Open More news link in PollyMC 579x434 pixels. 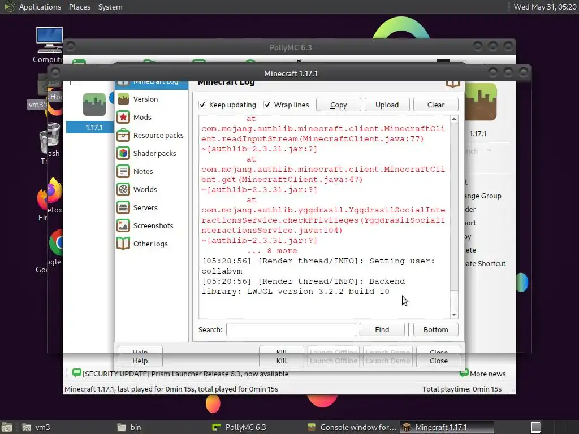click(487, 374)
